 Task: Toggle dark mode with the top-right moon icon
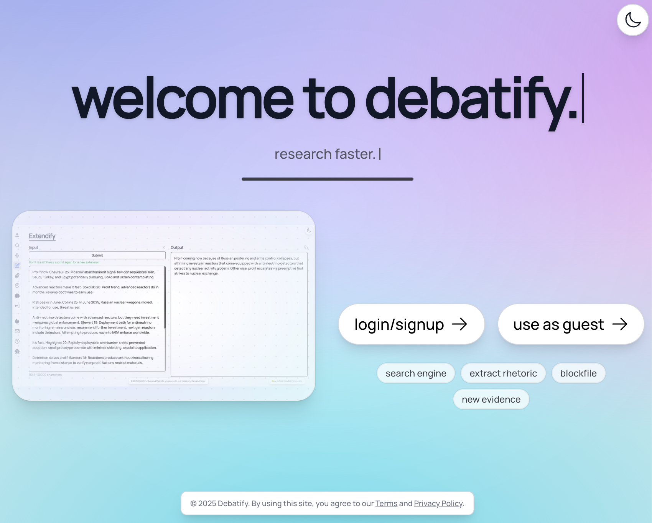click(x=632, y=20)
